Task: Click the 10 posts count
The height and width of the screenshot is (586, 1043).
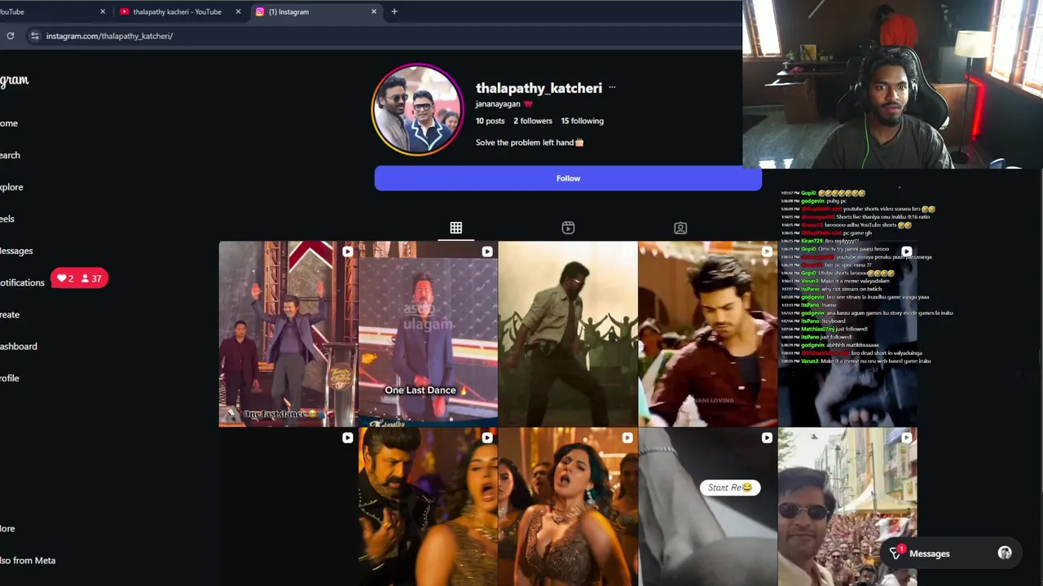Action: [x=490, y=120]
